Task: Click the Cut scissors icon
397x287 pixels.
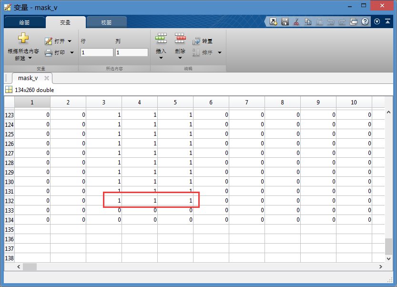Action: [x=296, y=21]
